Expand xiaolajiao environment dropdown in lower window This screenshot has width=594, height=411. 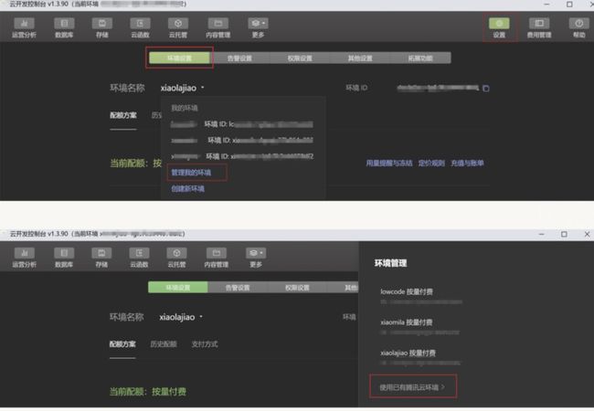click(181, 317)
